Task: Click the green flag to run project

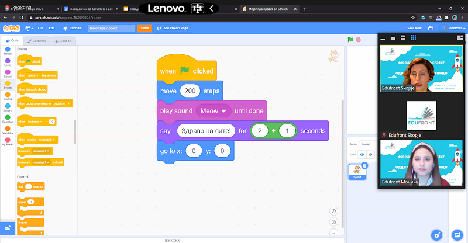Action: [350, 40]
